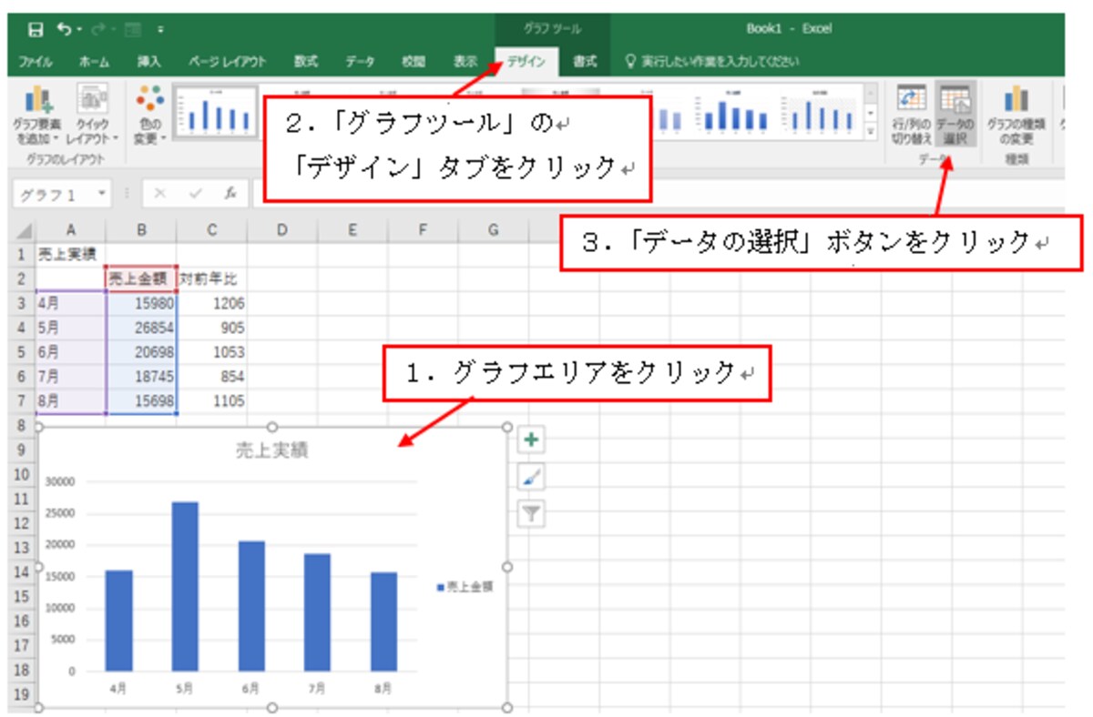
Task: Open the Name Box dropdown arrow
Action: coord(101,195)
